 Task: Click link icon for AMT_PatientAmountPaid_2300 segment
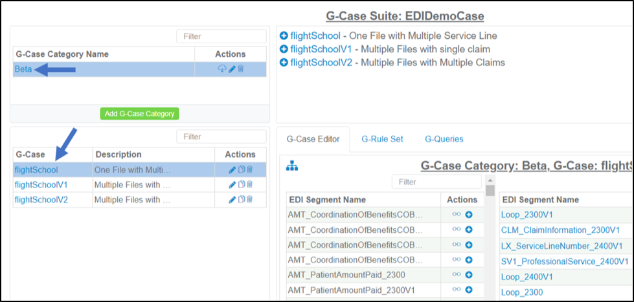pyautogui.click(x=457, y=275)
